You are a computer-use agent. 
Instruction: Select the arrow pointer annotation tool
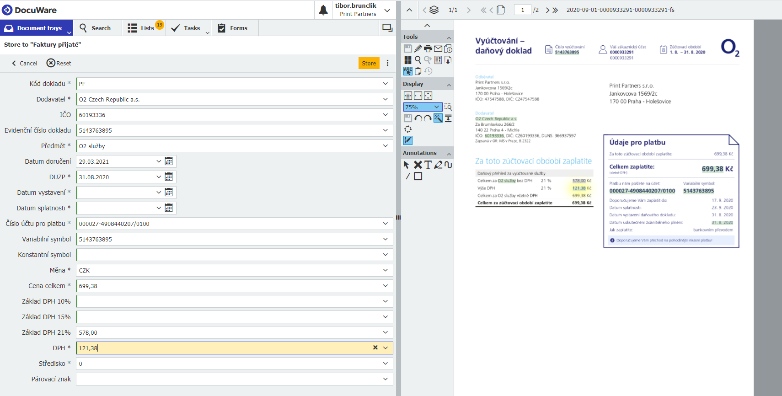click(407, 165)
